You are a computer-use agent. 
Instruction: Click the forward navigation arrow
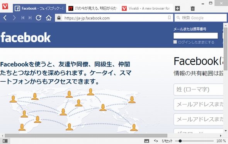[14, 18]
